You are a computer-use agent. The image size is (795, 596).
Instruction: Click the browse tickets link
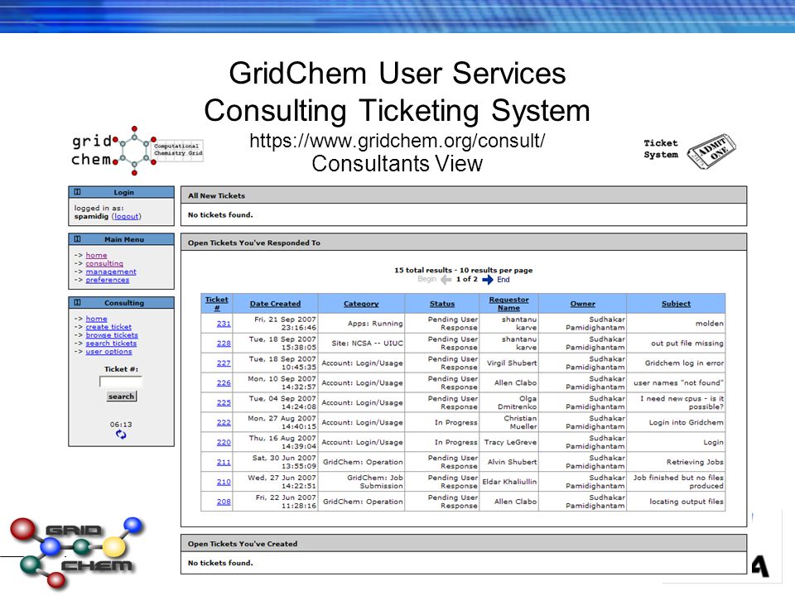point(112,335)
